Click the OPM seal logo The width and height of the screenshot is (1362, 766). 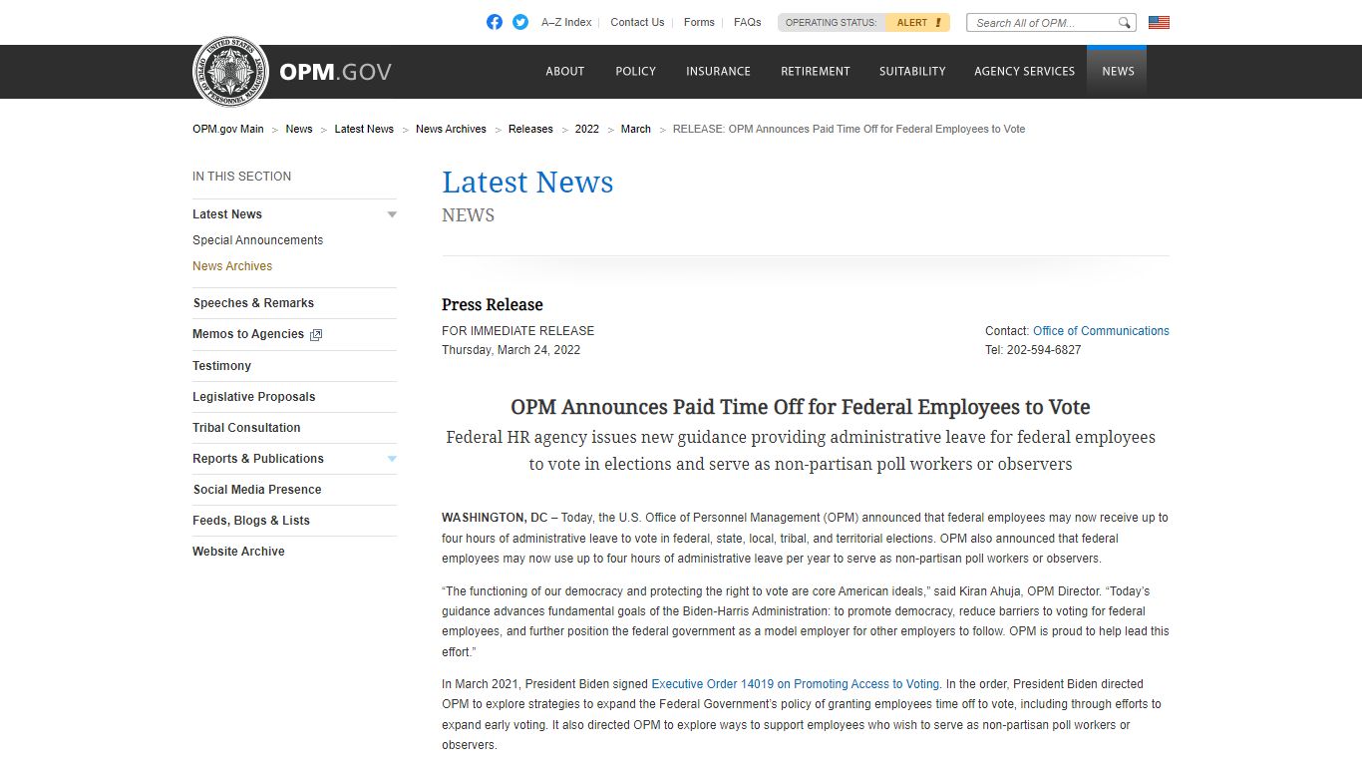coord(230,71)
